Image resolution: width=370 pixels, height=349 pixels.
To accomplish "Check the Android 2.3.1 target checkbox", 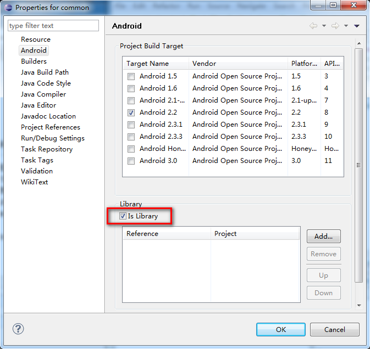I will [x=131, y=125].
